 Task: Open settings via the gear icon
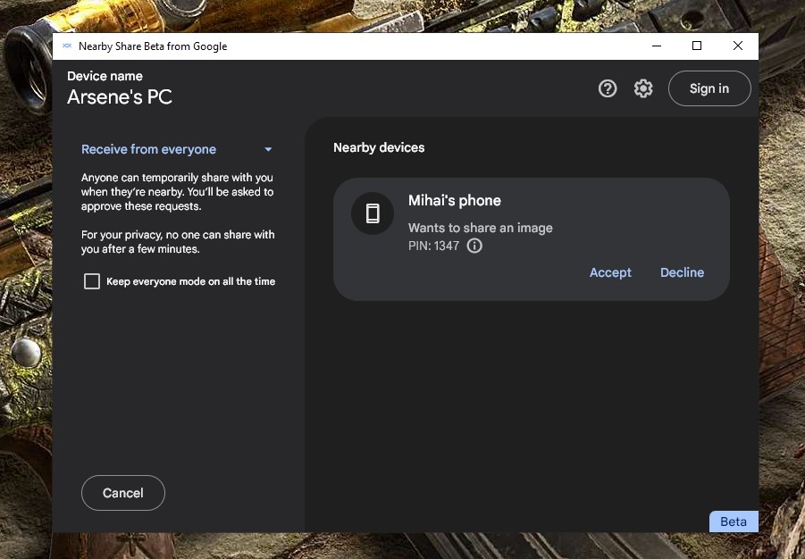click(x=643, y=88)
